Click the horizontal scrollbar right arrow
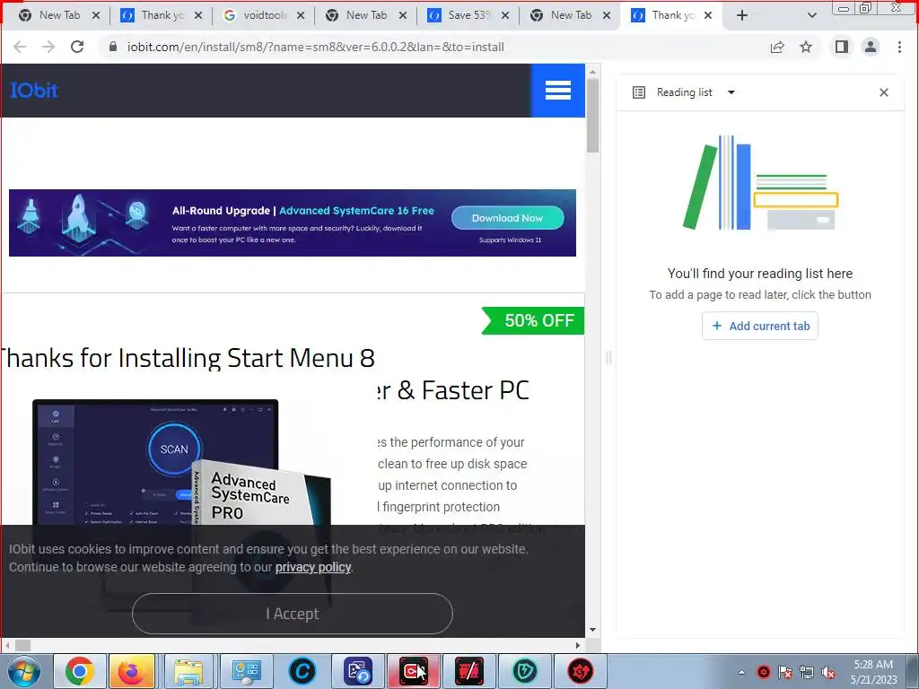Image resolution: width=919 pixels, height=689 pixels. [x=578, y=645]
